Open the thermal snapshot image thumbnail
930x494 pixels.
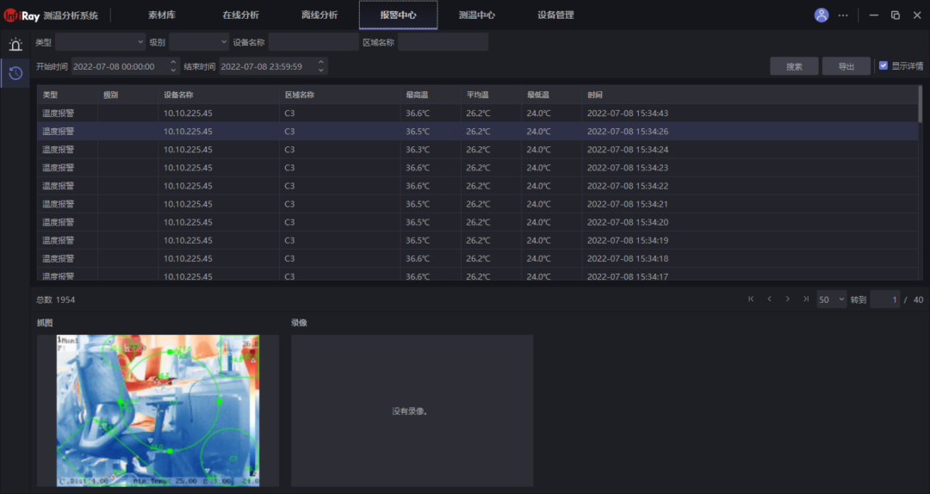(158, 411)
